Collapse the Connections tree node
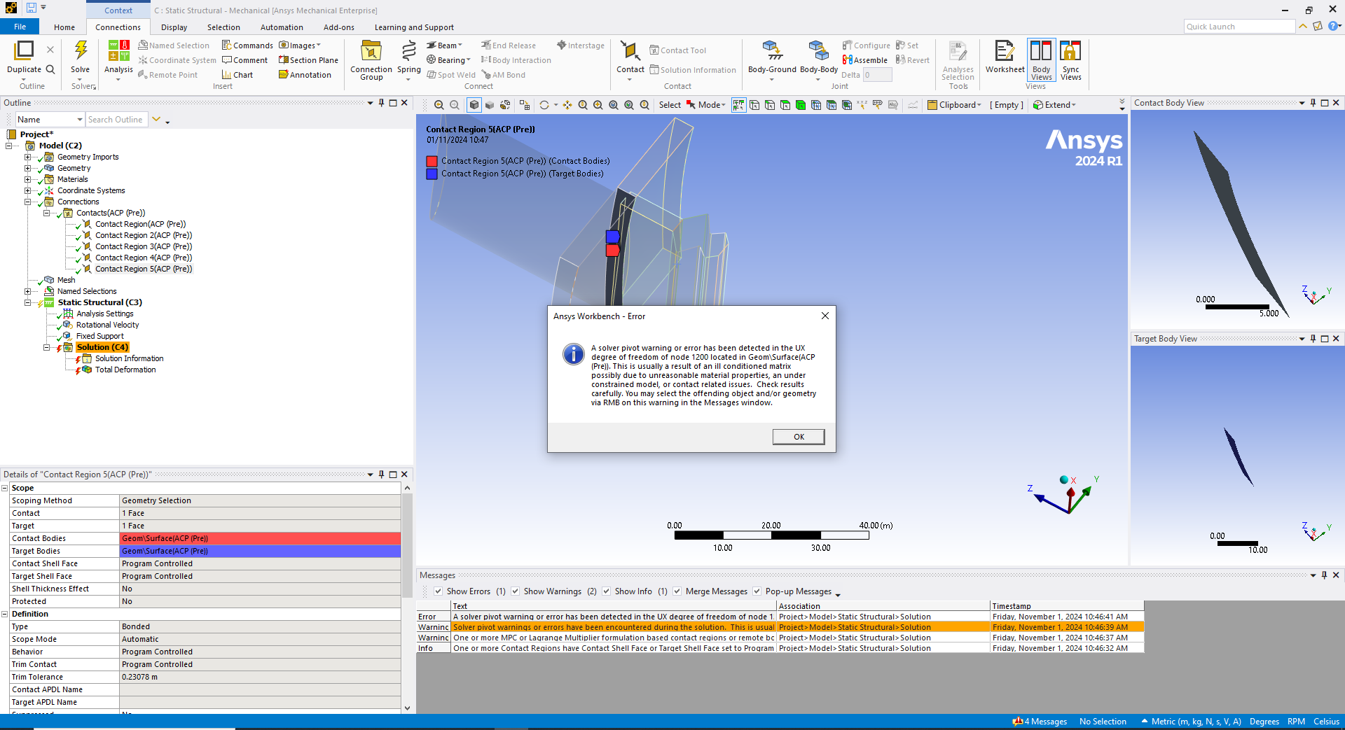Viewport: 1345px width, 730px height. (x=28, y=202)
